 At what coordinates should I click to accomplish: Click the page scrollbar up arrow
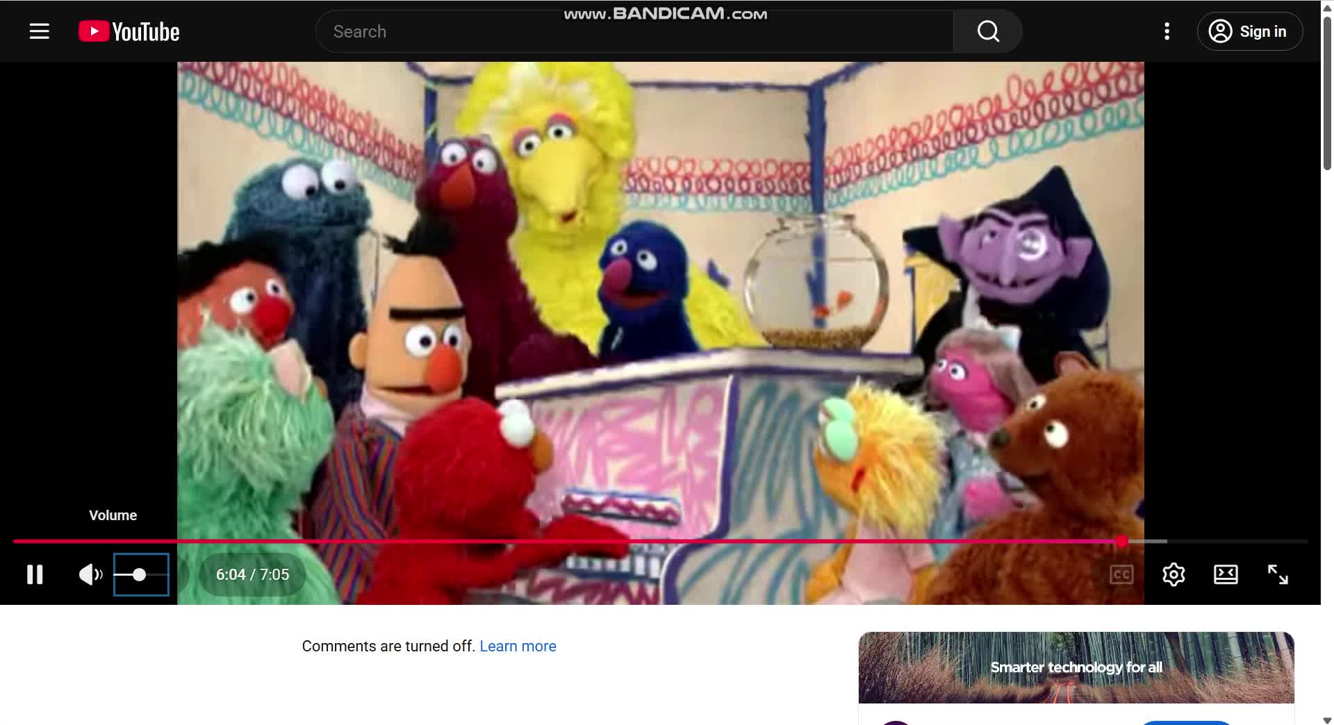pyautogui.click(x=1327, y=6)
